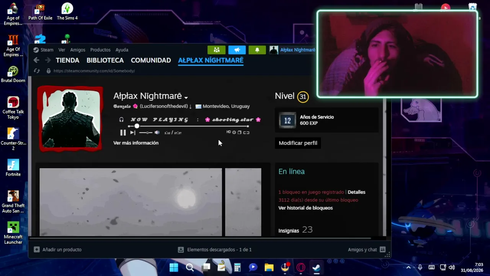Open the level 31 badge

pyautogui.click(x=303, y=97)
